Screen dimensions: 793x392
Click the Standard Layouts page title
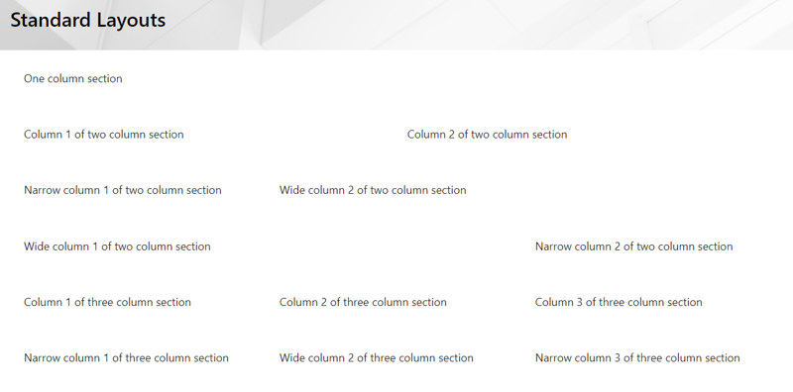pyautogui.click(x=88, y=20)
